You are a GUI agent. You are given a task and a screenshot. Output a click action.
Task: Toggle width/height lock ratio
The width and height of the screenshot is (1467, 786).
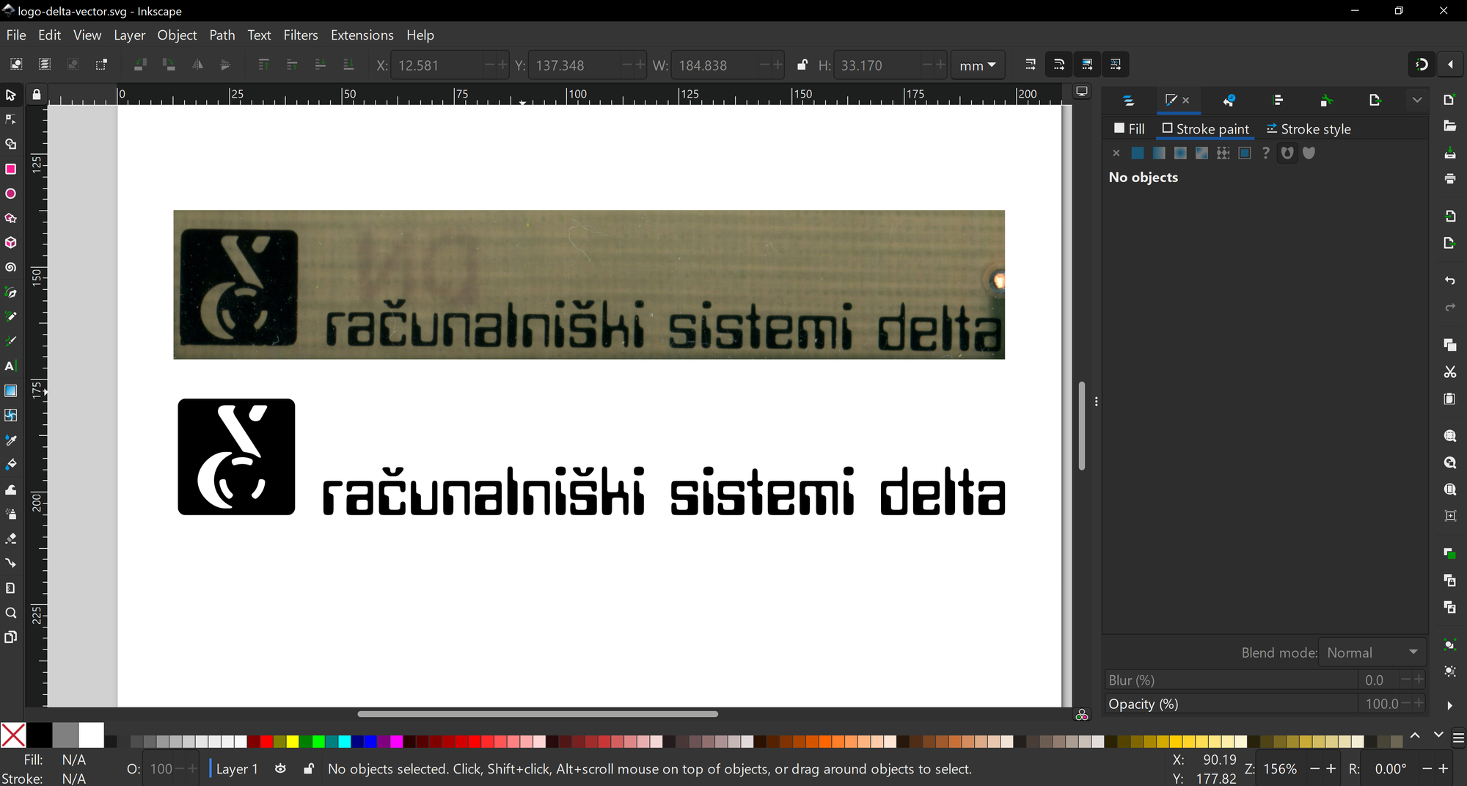[x=802, y=65]
